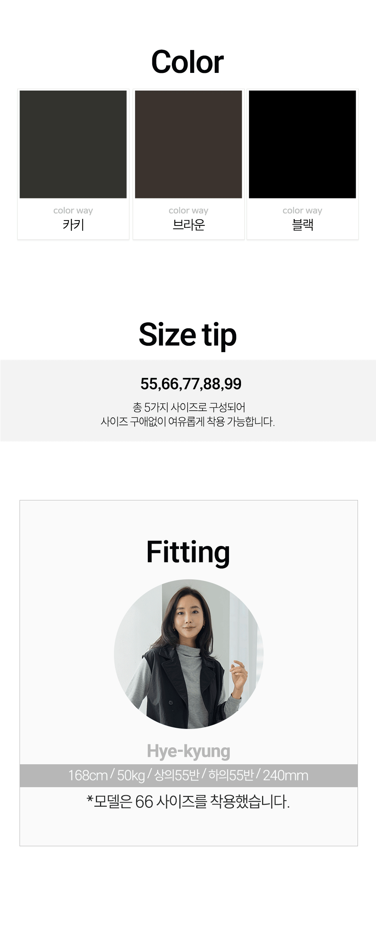
Task: Click the five-size description text
Action: [188, 414]
